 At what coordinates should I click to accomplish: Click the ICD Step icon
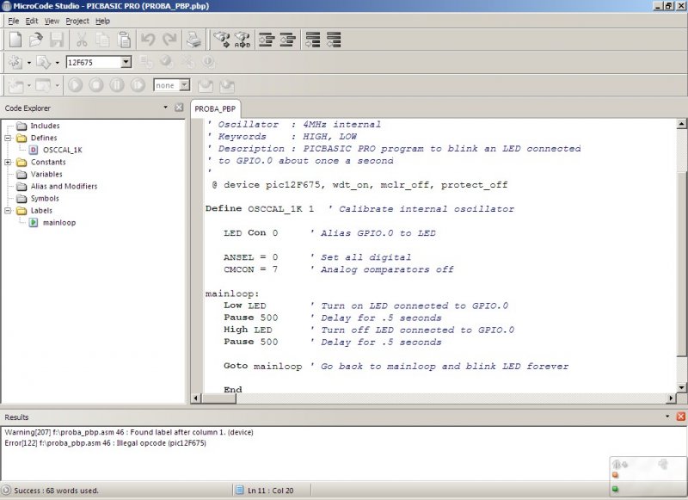click(x=138, y=84)
